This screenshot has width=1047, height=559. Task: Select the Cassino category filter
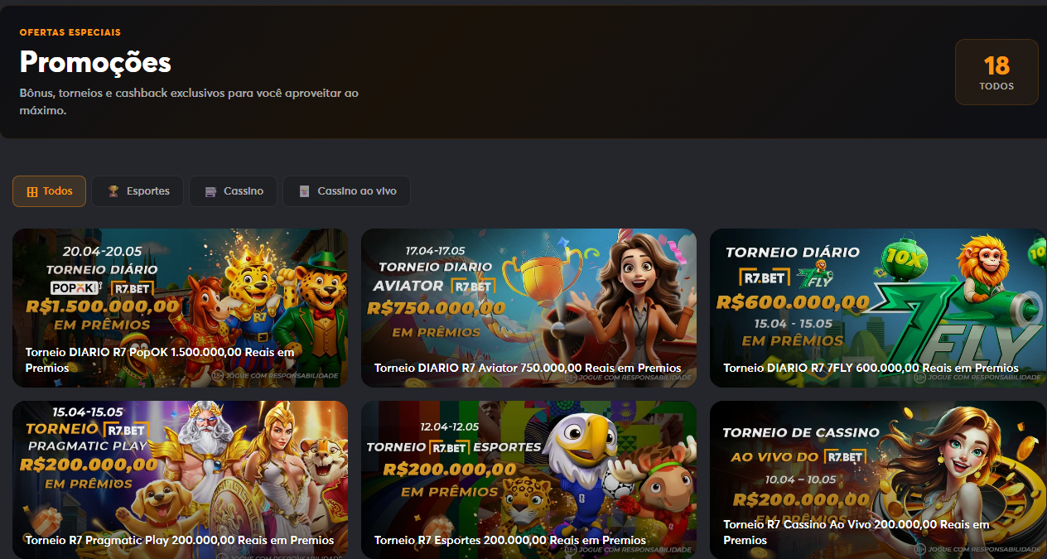(233, 190)
